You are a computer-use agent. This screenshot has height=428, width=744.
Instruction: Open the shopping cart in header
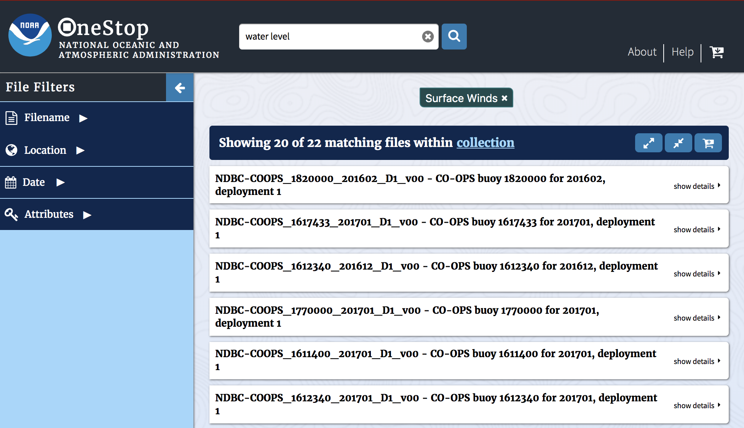[x=717, y=52]
